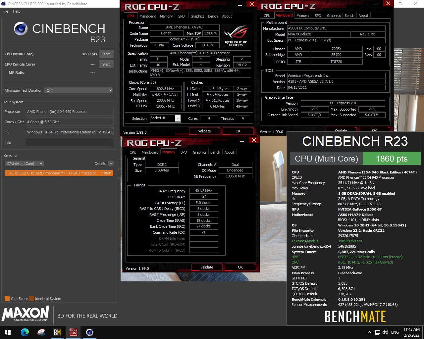Click the Processor field in Your System
Viewport: 424px width, 339px height.
(x=70, y=112)
